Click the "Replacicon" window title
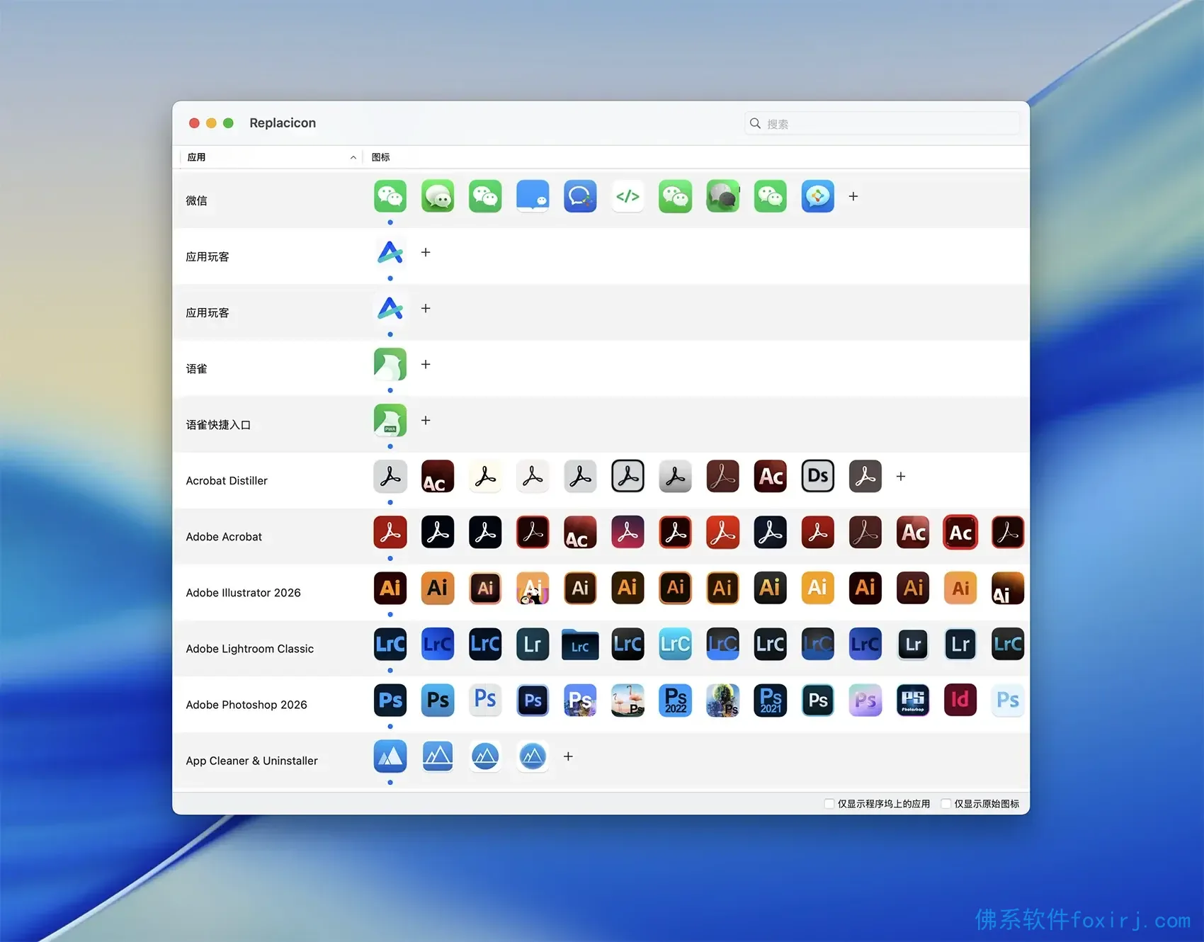Image resolution: width=1204 pixels, height=942 pixels. pos(283,123)
